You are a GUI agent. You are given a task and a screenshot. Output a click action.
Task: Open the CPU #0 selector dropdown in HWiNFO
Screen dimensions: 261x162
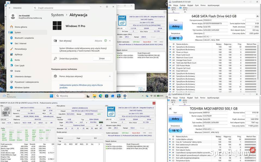(6, 120)
